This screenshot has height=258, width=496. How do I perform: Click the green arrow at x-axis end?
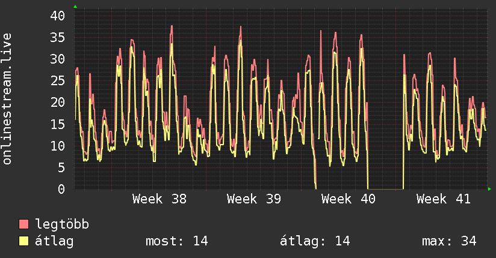point(489,189)
